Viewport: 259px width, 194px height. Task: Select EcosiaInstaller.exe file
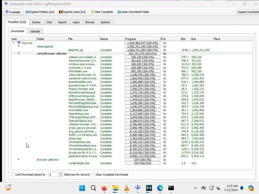pos(80,82)
